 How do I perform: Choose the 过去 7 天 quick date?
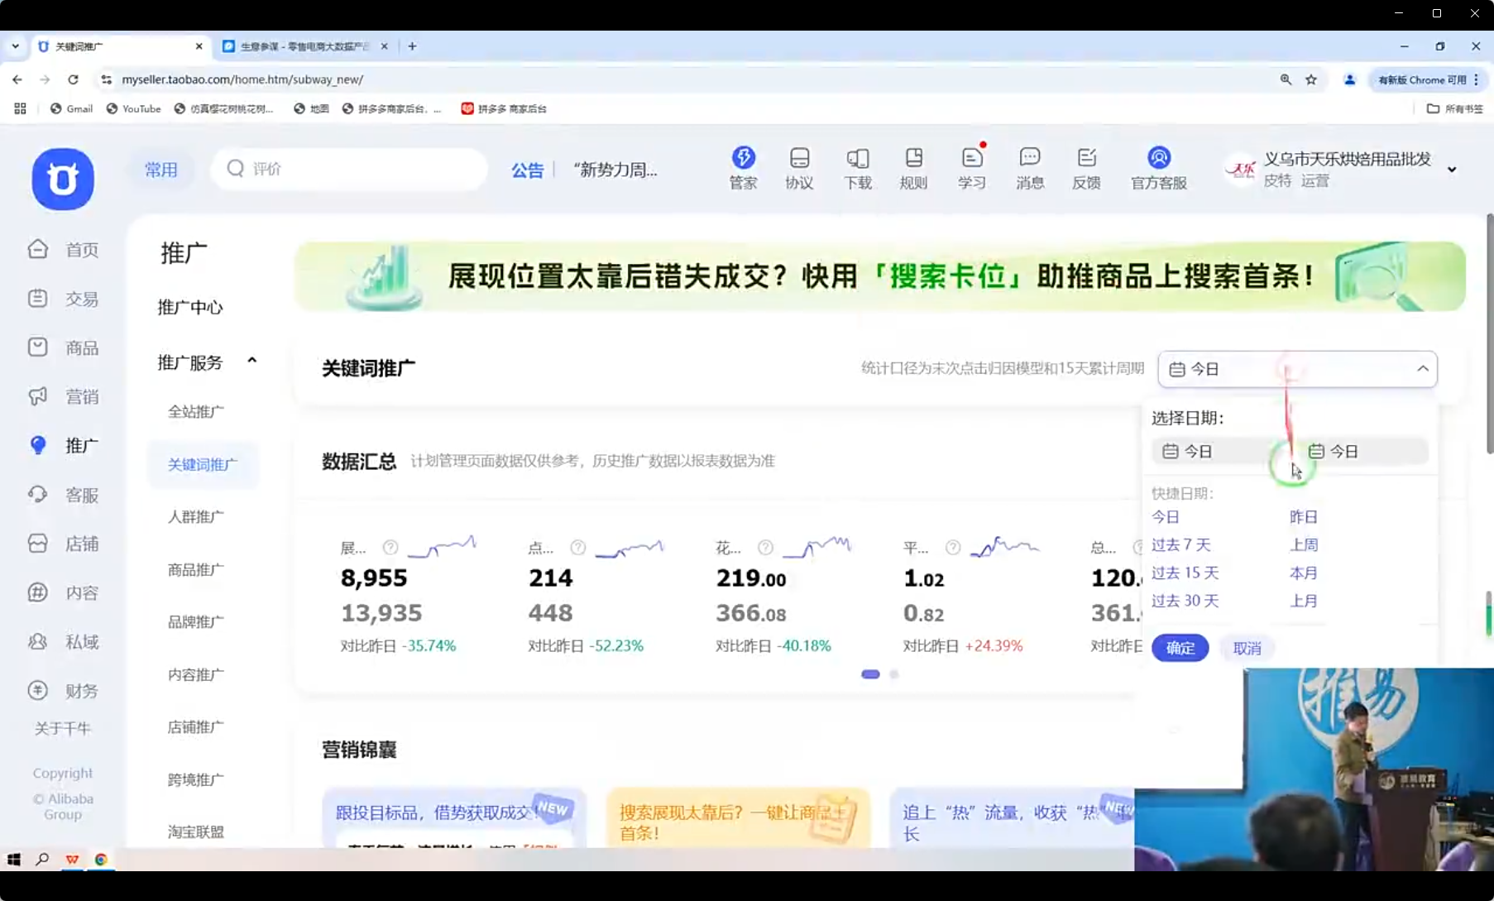[x=1180, y=545]
